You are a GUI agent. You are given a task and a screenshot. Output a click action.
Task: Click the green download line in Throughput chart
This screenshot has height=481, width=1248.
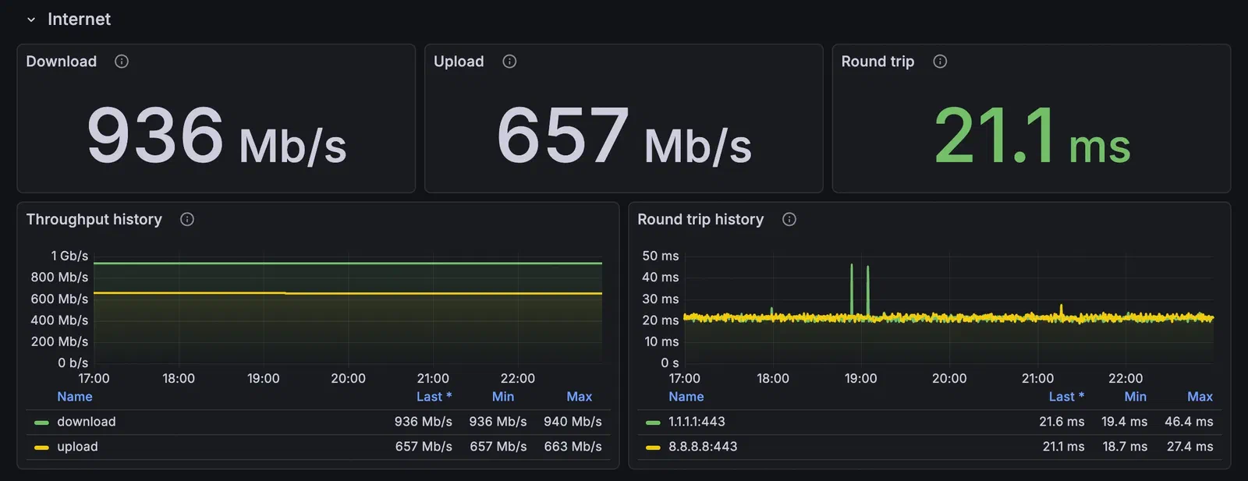click(348, 263)
